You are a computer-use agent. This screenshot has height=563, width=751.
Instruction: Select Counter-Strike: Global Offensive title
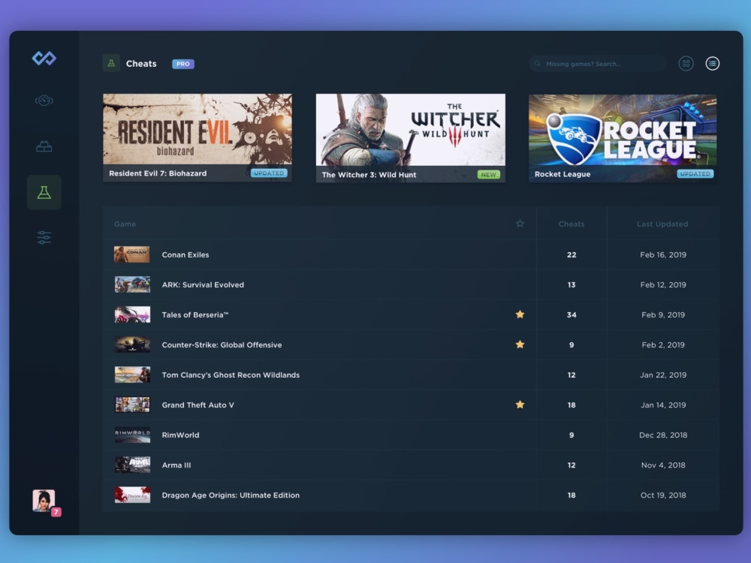point(222,345)
